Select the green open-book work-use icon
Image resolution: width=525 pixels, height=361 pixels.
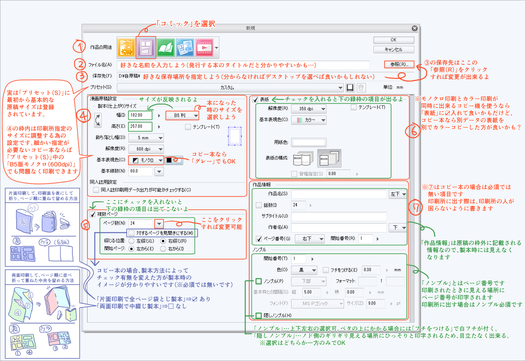tap(165, 47)
